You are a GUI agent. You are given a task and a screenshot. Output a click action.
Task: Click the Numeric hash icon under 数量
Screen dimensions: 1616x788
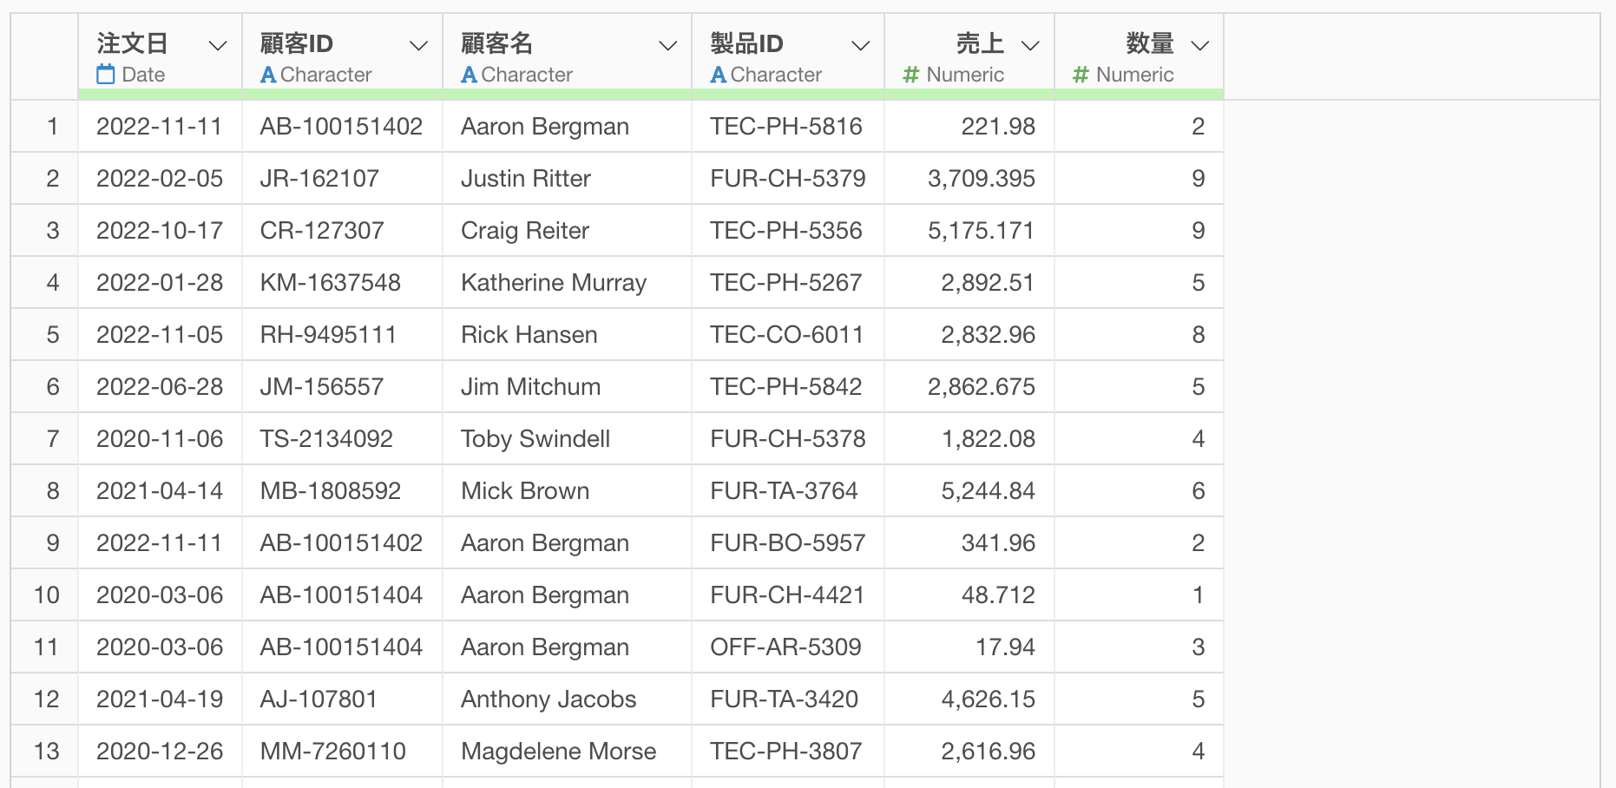coord(1081,76)
